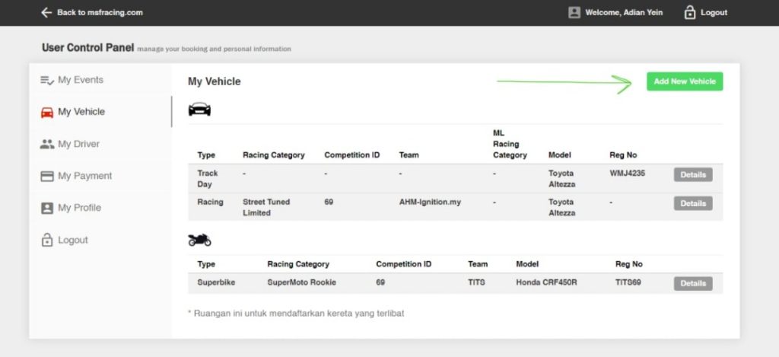Click the My Events checklist icon
Screen dimensions: 779x357
(x=47, y=80)
